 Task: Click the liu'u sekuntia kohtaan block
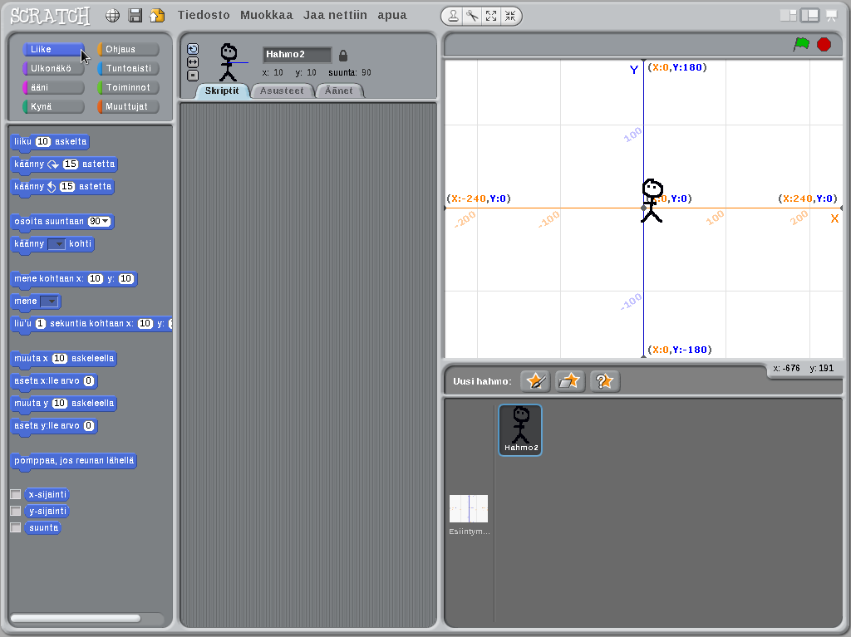pyautogui.click(x=91, y=324)
